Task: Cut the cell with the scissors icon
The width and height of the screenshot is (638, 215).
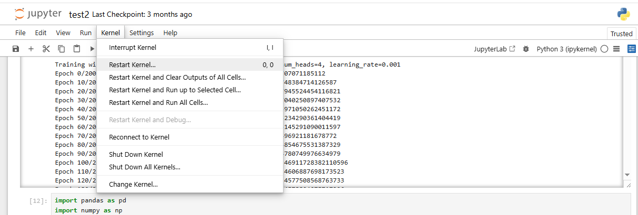Action: (46, 49)
